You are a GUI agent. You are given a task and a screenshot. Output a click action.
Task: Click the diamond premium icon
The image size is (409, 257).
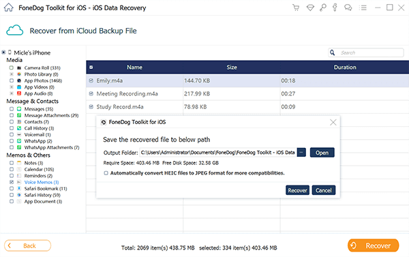(x=310, y=7)
